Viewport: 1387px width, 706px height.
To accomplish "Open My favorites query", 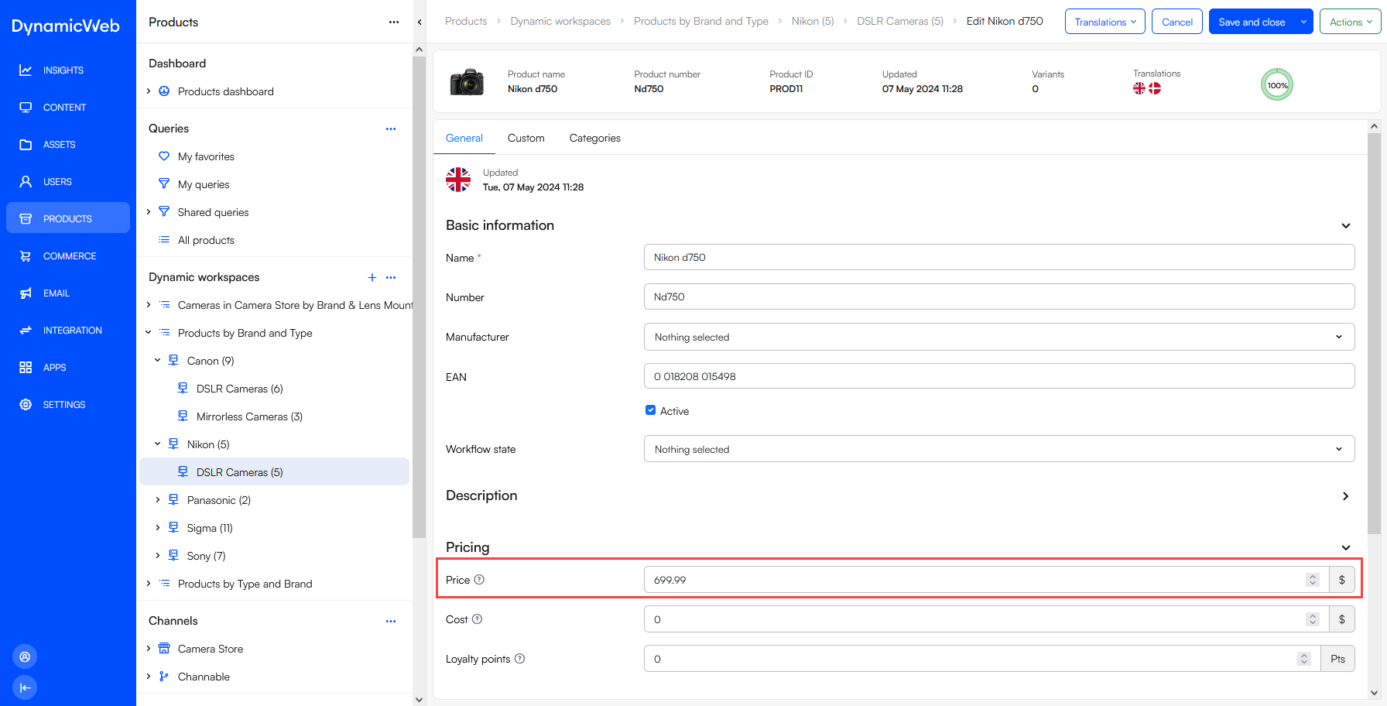I will coord(206,156).
